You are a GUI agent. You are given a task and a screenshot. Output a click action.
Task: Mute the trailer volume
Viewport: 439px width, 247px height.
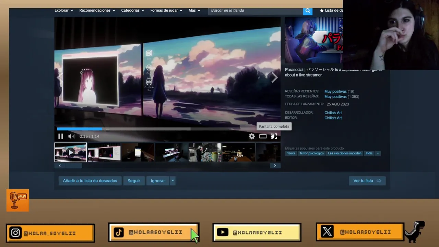pos(71,136)
